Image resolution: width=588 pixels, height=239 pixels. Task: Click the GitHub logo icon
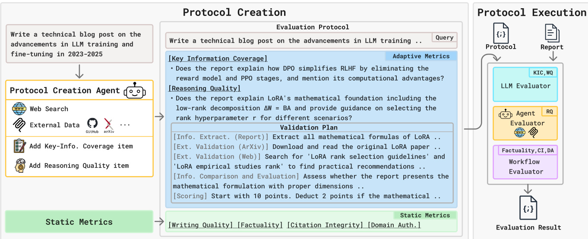tap(92, 124)
